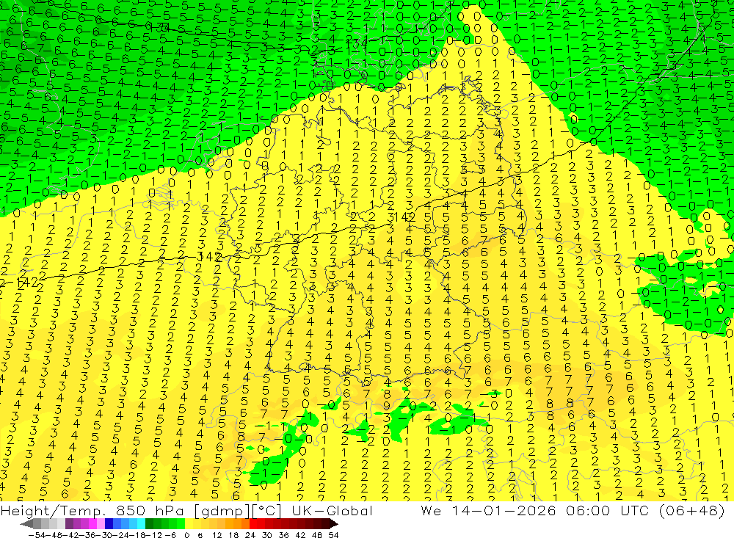Viewport: 734px width, 538px height.
Task: Click the cyan legend swatch above -18
Action: point(141,523)
